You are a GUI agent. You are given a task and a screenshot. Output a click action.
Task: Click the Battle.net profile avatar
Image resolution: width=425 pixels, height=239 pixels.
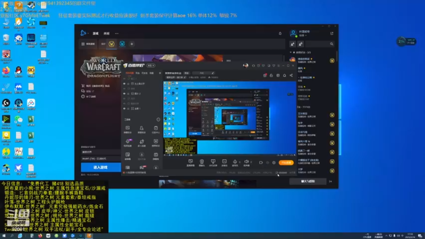pyautogui.click(x=293, y=33)
